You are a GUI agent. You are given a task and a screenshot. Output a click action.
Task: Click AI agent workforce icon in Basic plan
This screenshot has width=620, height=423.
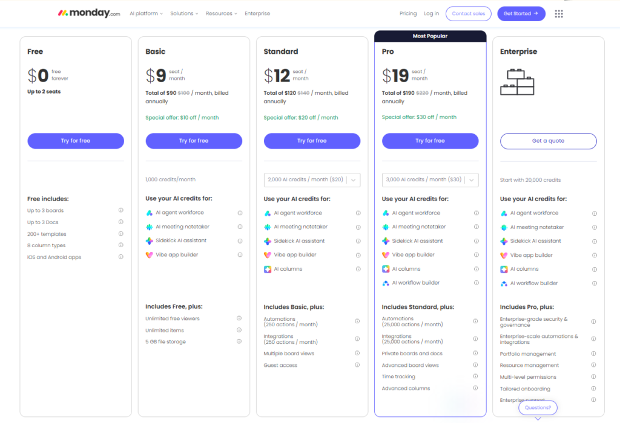149,213
